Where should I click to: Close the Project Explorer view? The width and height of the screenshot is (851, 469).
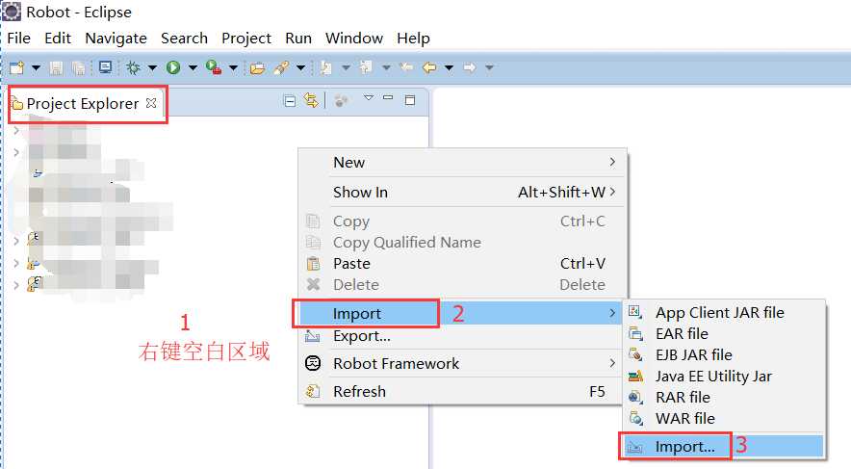pyautogui.click(x=151, y=103)
